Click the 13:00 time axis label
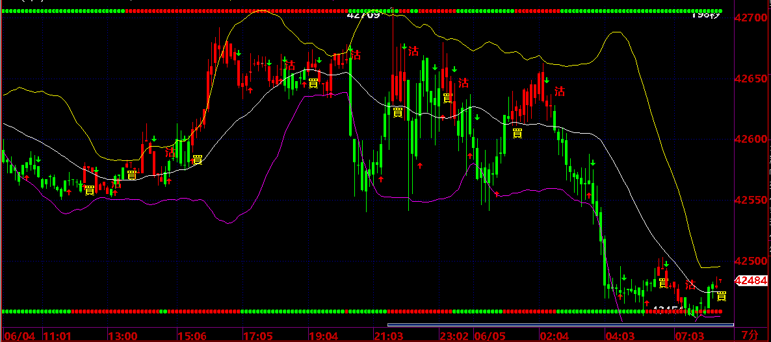The height and width of the screenshot is (342, 771). point(122,336)
